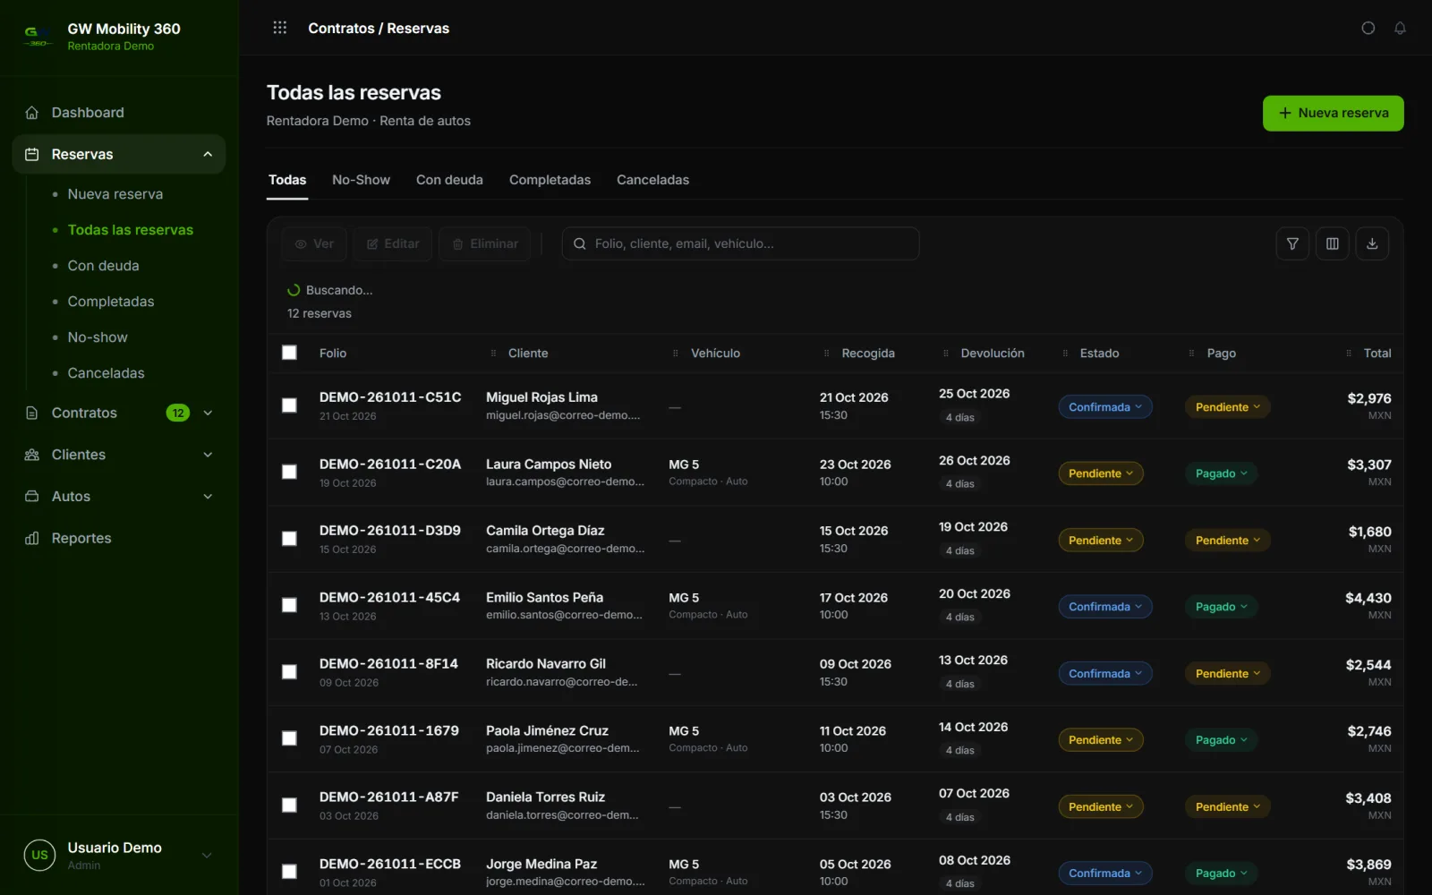Expand the Contratos sidebar section
Screen dimensions: 1432x895
click(208, 413)
